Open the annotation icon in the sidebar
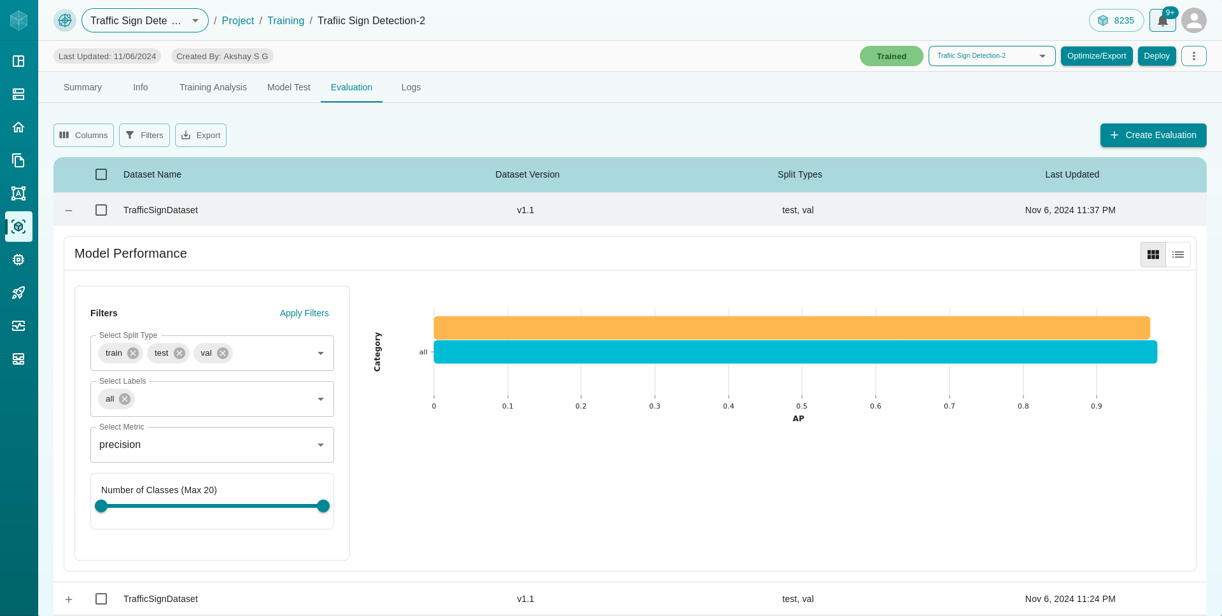The height and width of the screenshot is (616, 1222). (18, 193)
